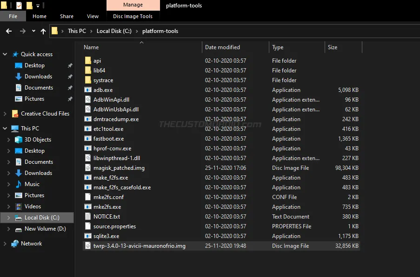Screen dimensions: 420x277
Task: Navigate back using the back arrow
Action: (9, 31)
